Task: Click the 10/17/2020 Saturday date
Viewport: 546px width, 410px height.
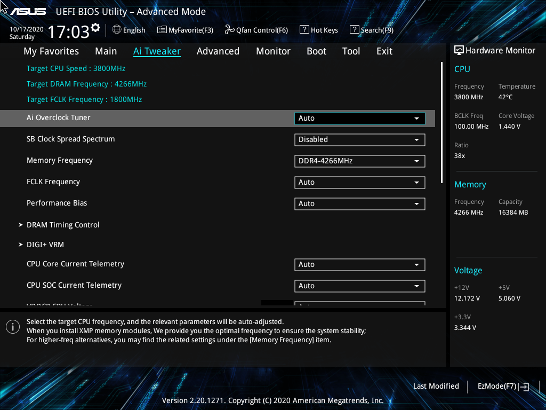Action: 27,33
